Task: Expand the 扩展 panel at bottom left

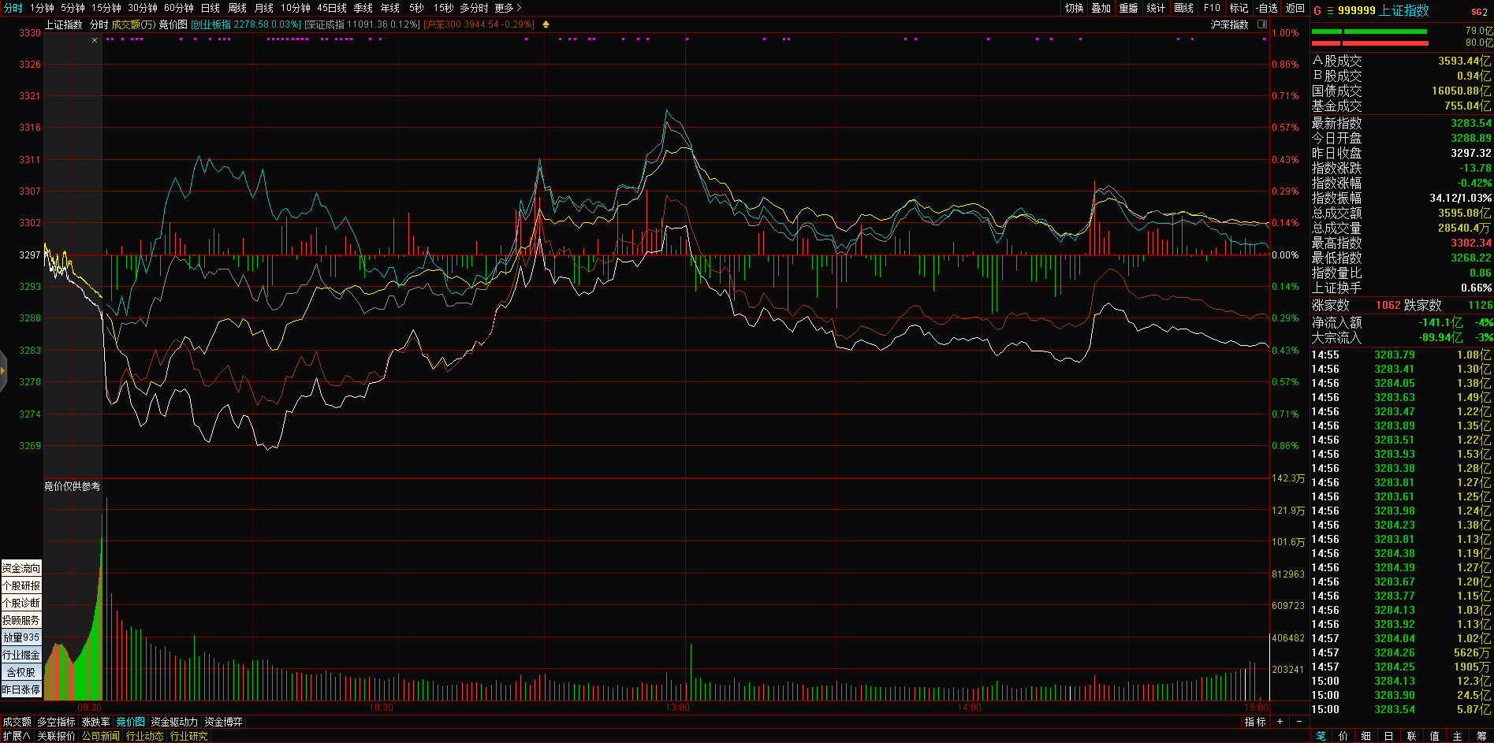Action: tap(16, 736)
